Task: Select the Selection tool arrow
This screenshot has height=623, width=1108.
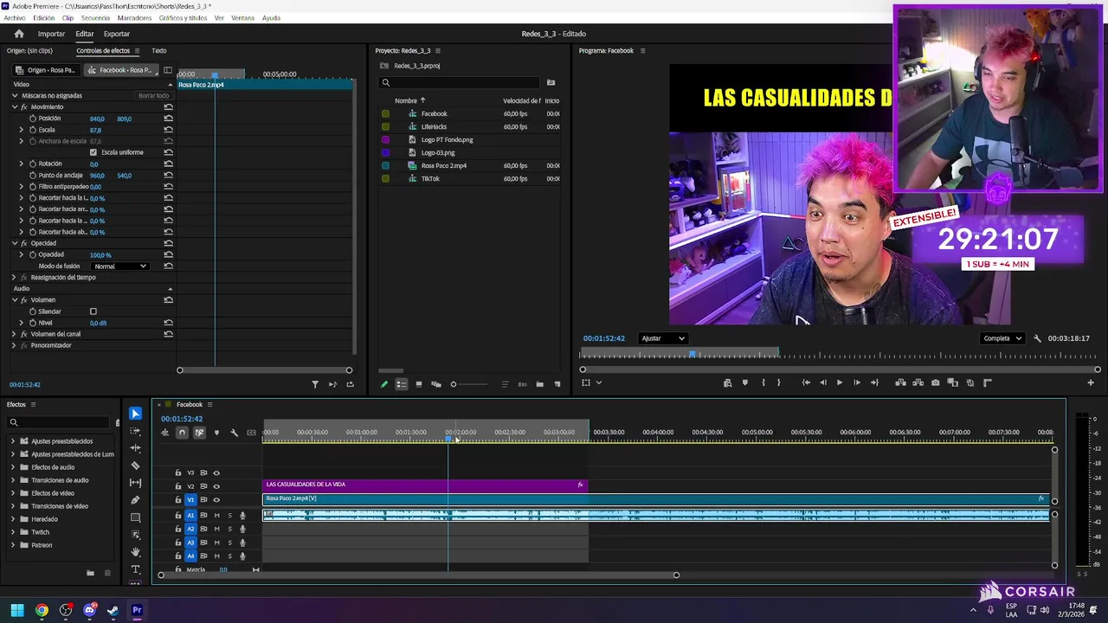Action: point(135,414)
